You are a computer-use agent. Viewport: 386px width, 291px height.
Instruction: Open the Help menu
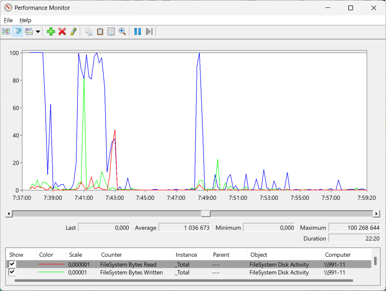pyautogui.click(x=25, y=20)
